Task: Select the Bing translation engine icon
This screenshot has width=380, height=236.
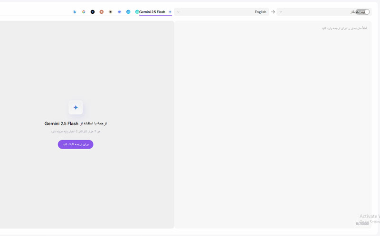Action: click(x=75, y=12)
